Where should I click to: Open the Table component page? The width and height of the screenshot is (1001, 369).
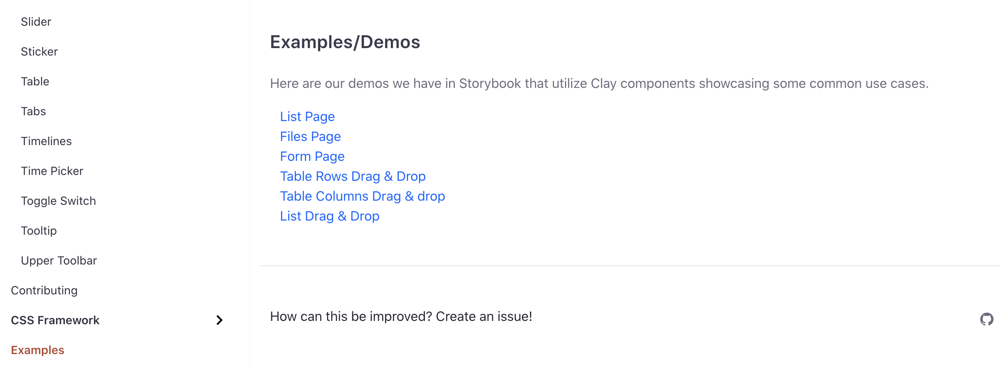tap(35, 81)
